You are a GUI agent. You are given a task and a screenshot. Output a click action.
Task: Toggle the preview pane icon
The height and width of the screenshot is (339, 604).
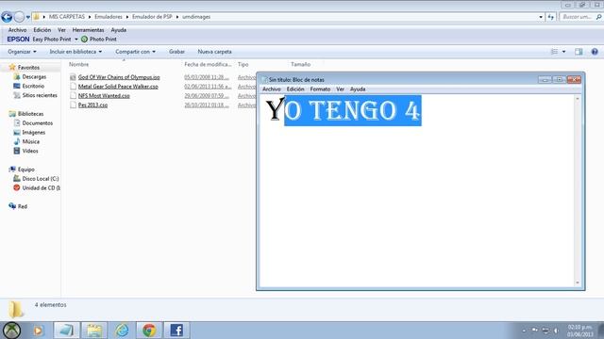coord(579,52)
